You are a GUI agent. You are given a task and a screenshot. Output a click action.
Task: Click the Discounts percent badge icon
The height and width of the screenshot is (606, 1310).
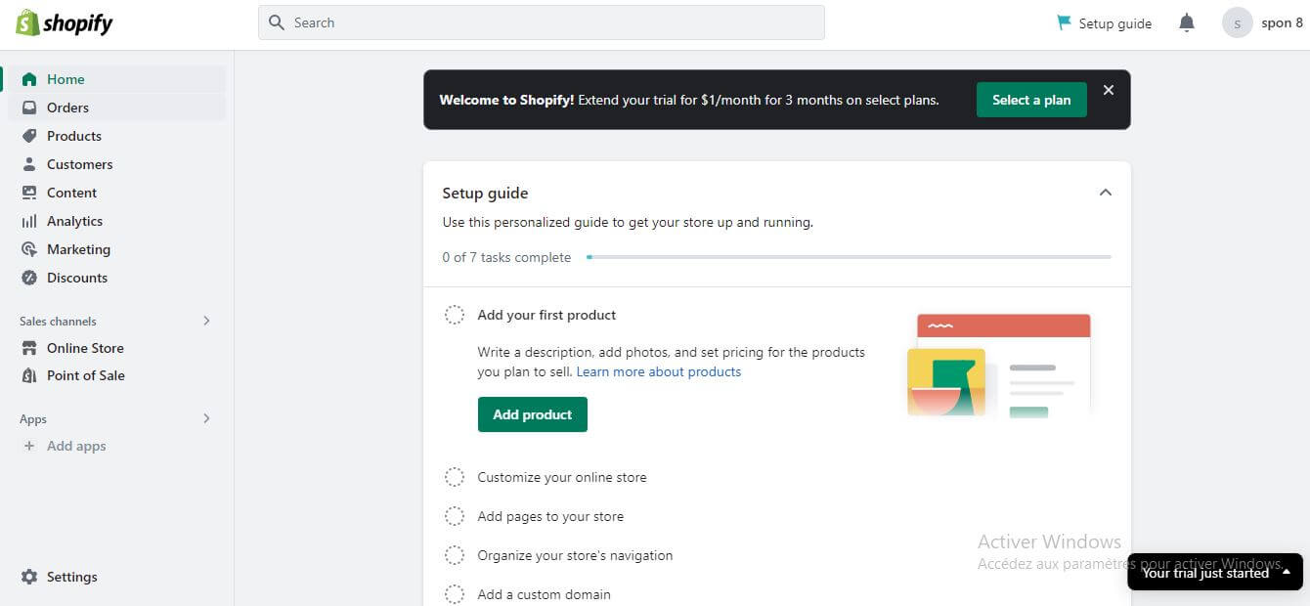tap(29, 278)
